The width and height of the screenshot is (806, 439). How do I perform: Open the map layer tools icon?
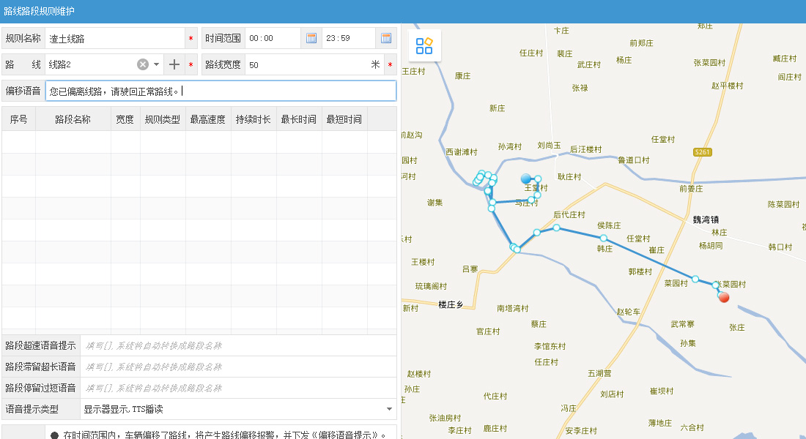[424, 45]
